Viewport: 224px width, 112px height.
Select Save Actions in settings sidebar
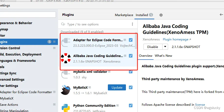[x=9, y=105]
